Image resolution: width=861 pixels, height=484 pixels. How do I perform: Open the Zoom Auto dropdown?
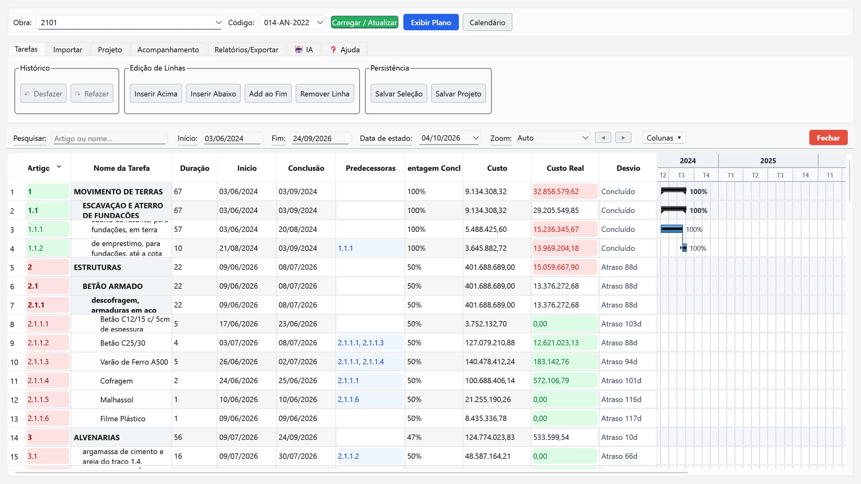click(x=553, y=138)
